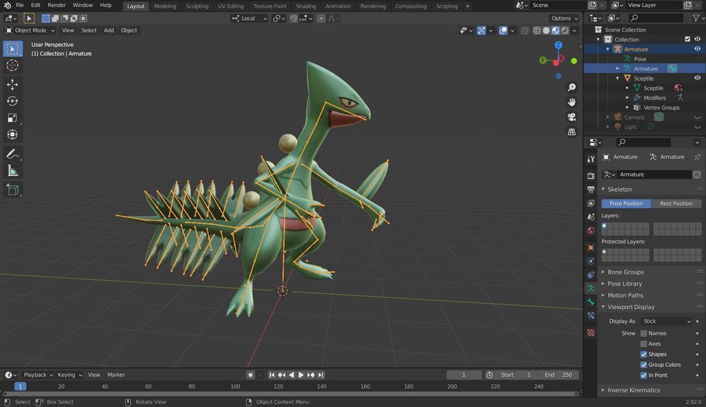
Task: Open the Display As Stick dropdown
Action: pyautogui.click(x=665, y=321)
